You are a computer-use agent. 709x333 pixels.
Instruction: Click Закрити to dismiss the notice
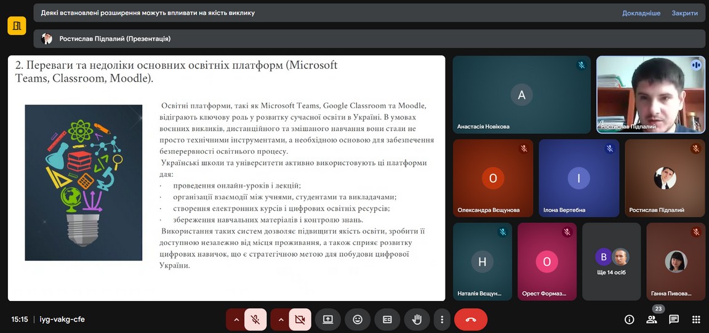click(684, 13)
